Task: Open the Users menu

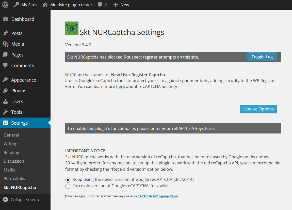Action: [17, 102]
